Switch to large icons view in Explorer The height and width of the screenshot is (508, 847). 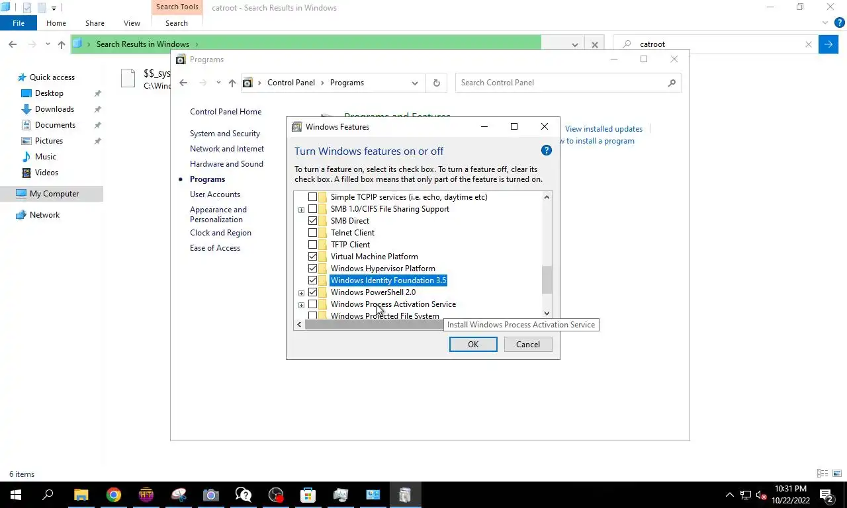click(836, 474)
